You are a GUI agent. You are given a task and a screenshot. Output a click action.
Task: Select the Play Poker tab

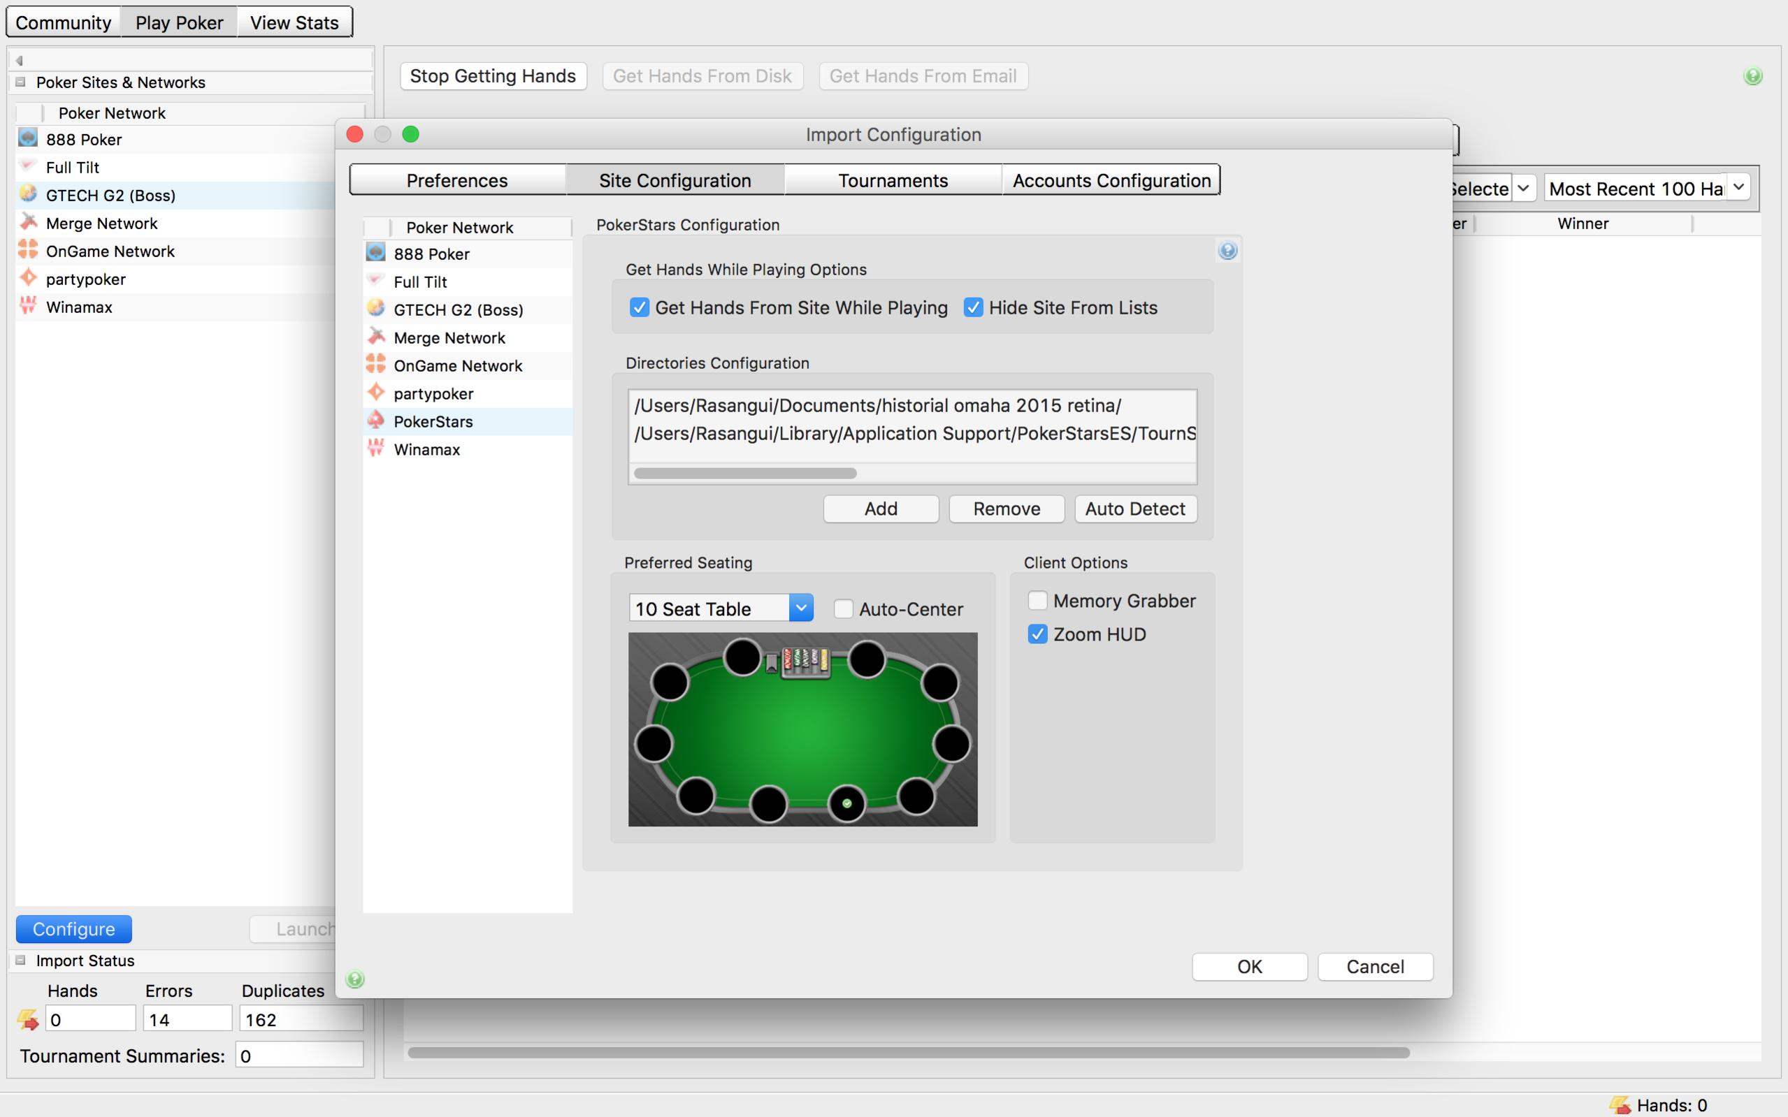pos(179,23)
